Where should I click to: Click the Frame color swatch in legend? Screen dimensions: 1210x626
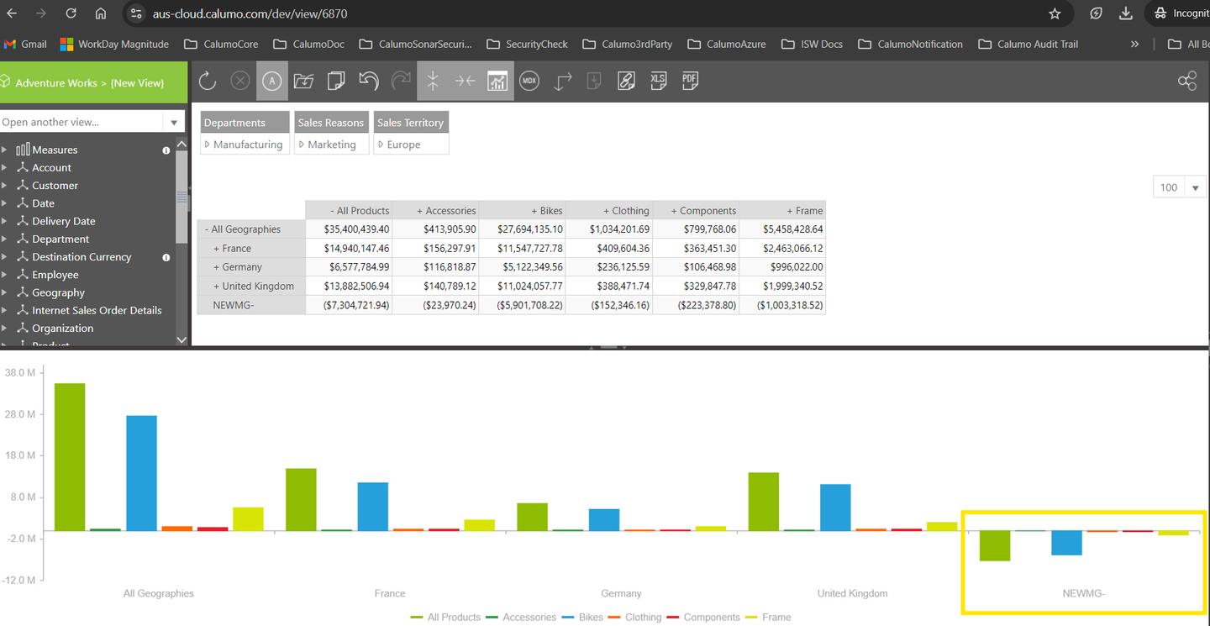[751, 617]
